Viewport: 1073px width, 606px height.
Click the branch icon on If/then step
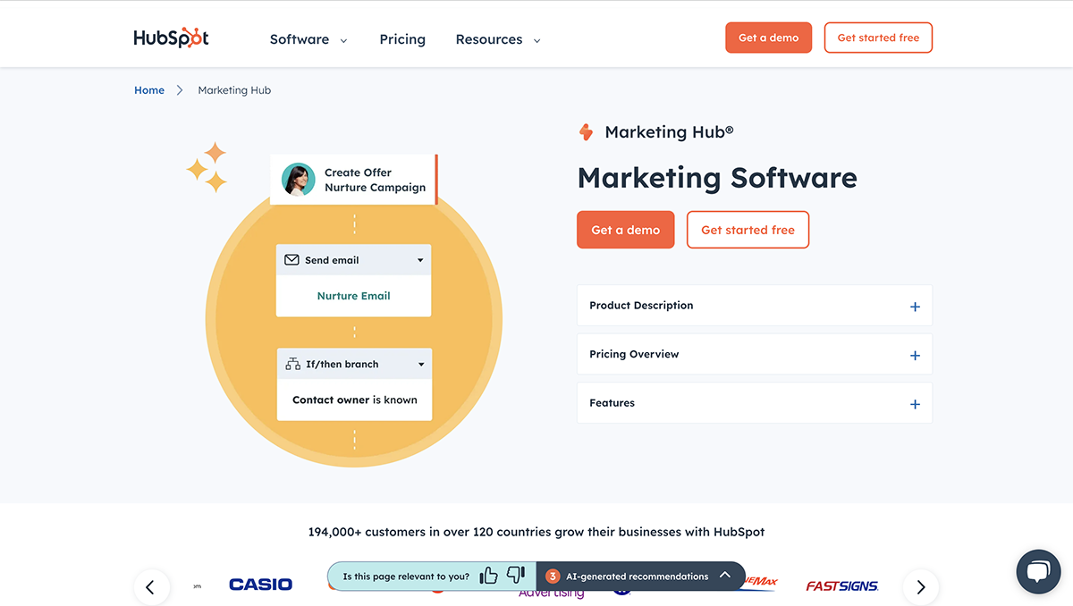tap(291, 364)
